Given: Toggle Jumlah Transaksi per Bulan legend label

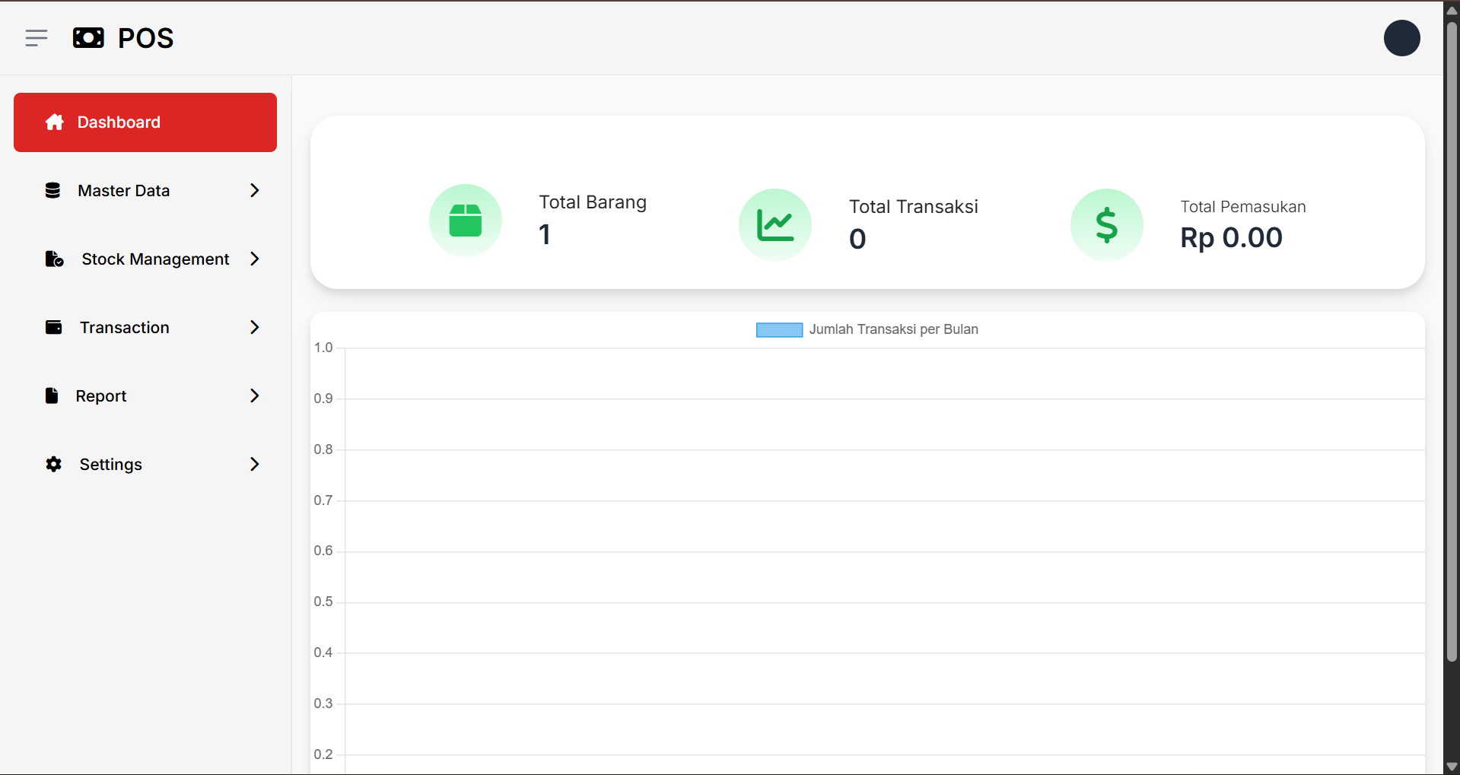Looking at the screenshot, I should click(x=893, y=329).
